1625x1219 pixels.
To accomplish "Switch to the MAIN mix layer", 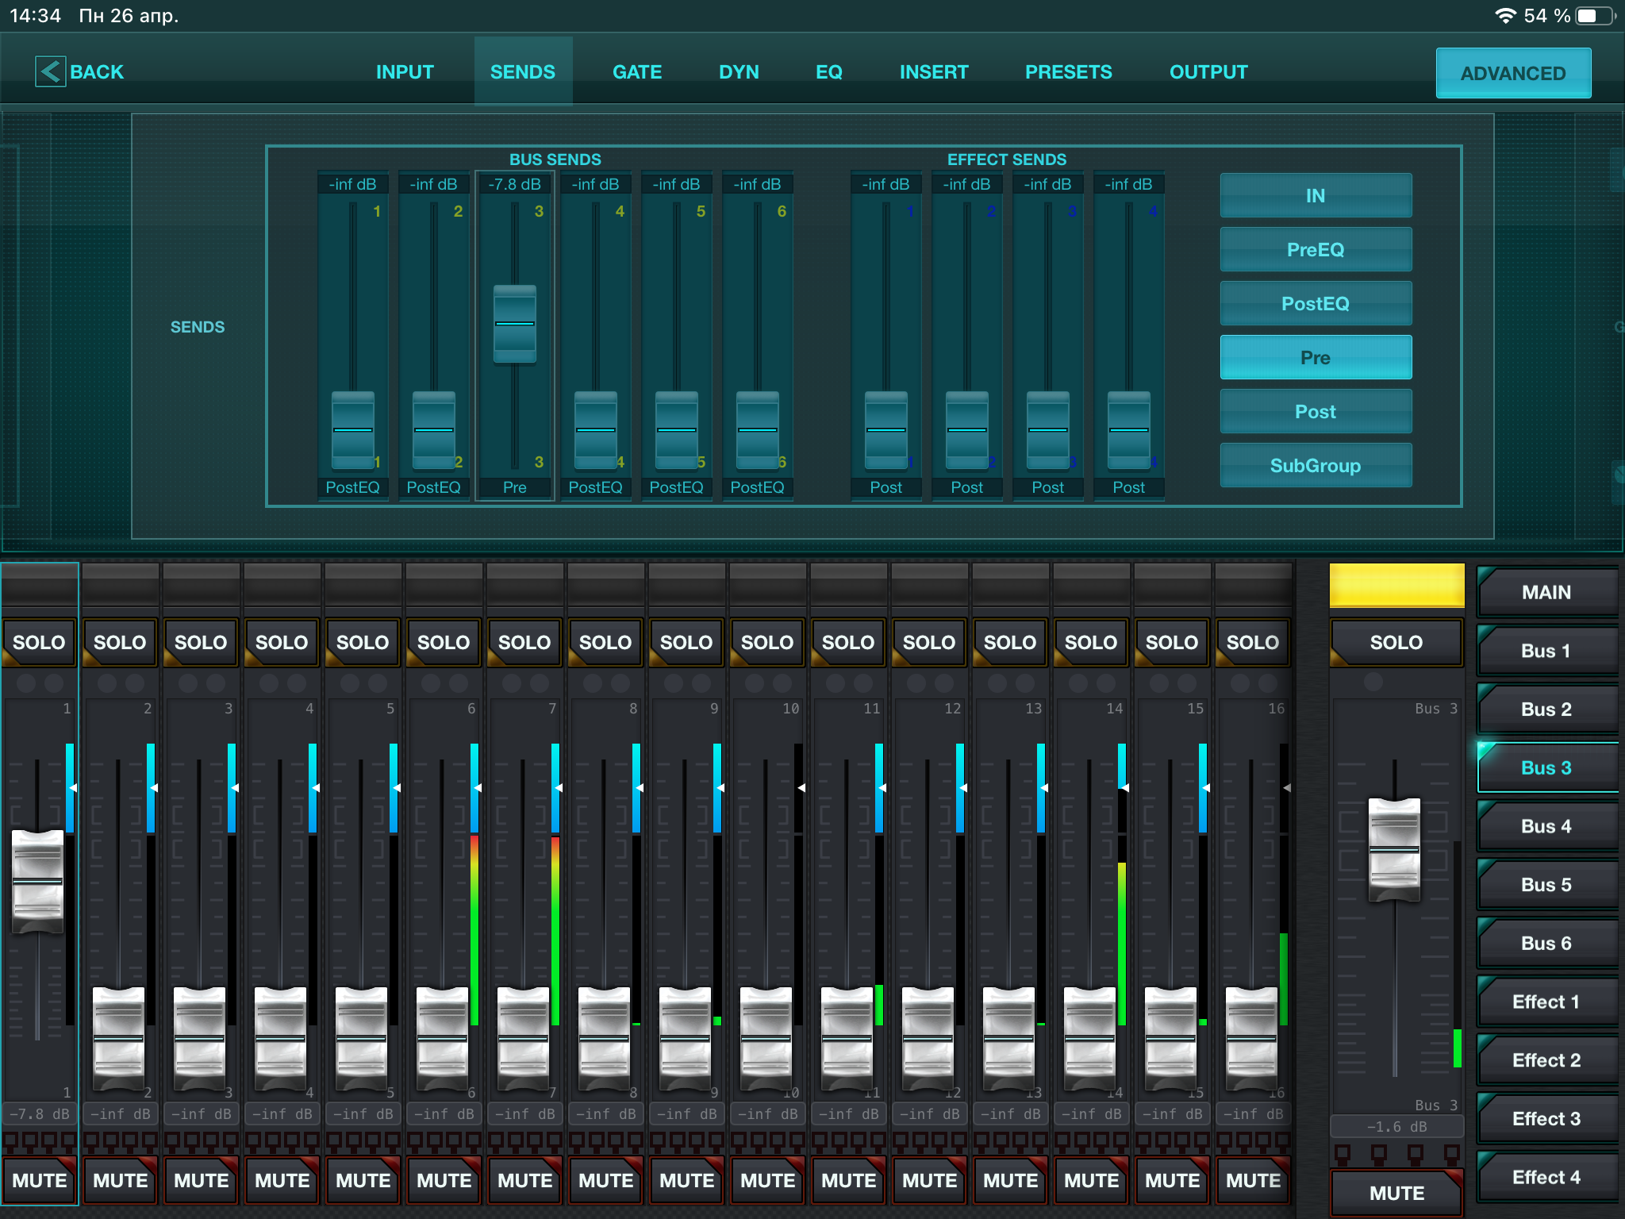I will (x=1546, y=592).
